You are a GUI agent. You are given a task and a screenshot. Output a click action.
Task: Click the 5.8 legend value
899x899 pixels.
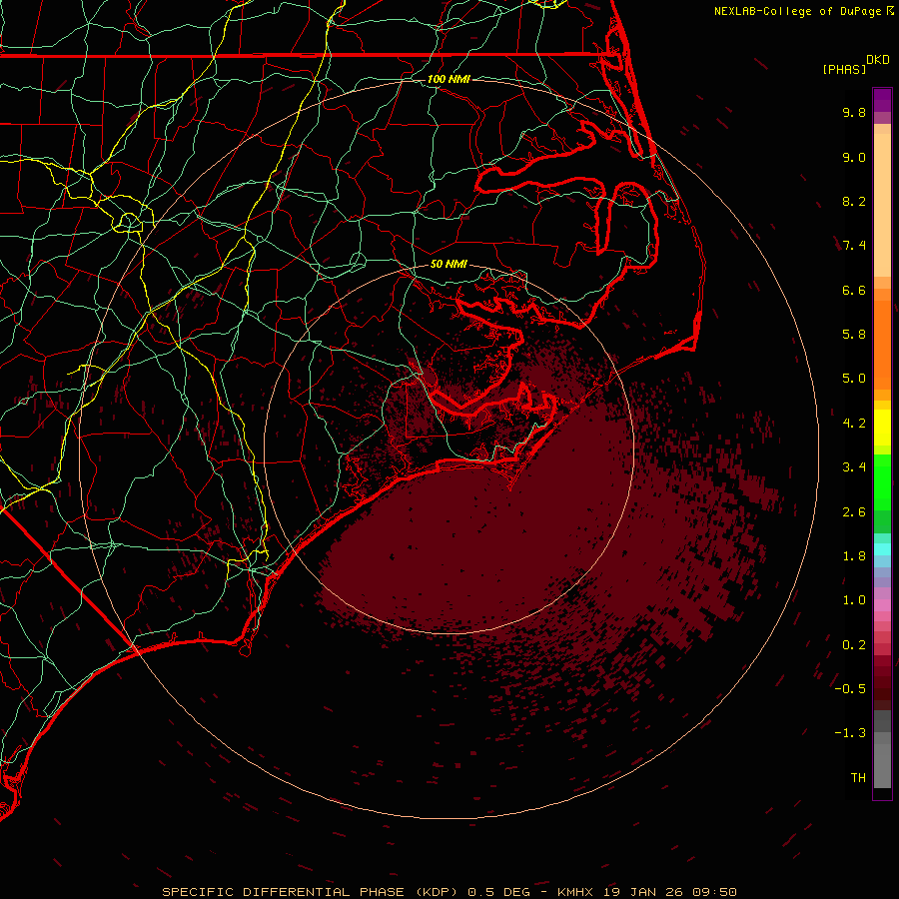(854, 335)
